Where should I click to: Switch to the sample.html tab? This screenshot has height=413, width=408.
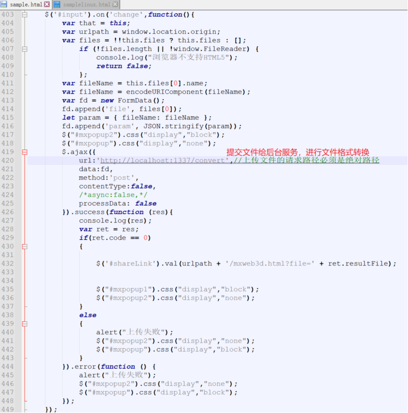click(26, 4)
